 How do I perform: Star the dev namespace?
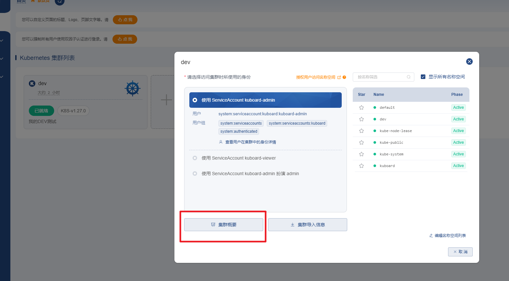pos(361,119)
